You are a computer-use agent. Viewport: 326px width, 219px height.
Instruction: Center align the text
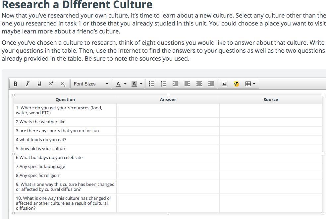(199, 84)
